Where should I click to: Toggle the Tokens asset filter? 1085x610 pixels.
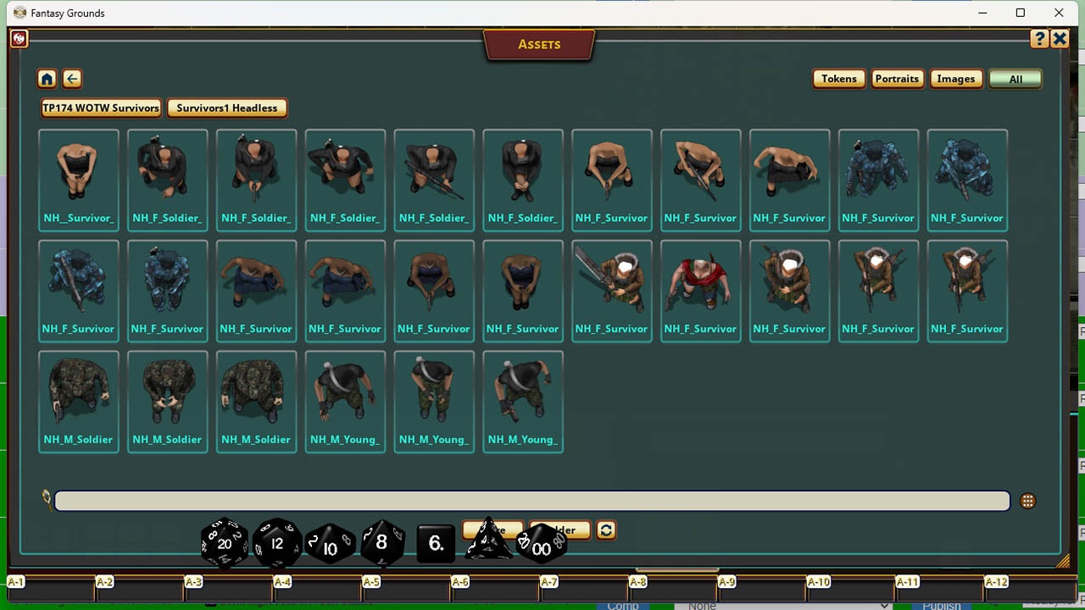click(x=838, y=78)
